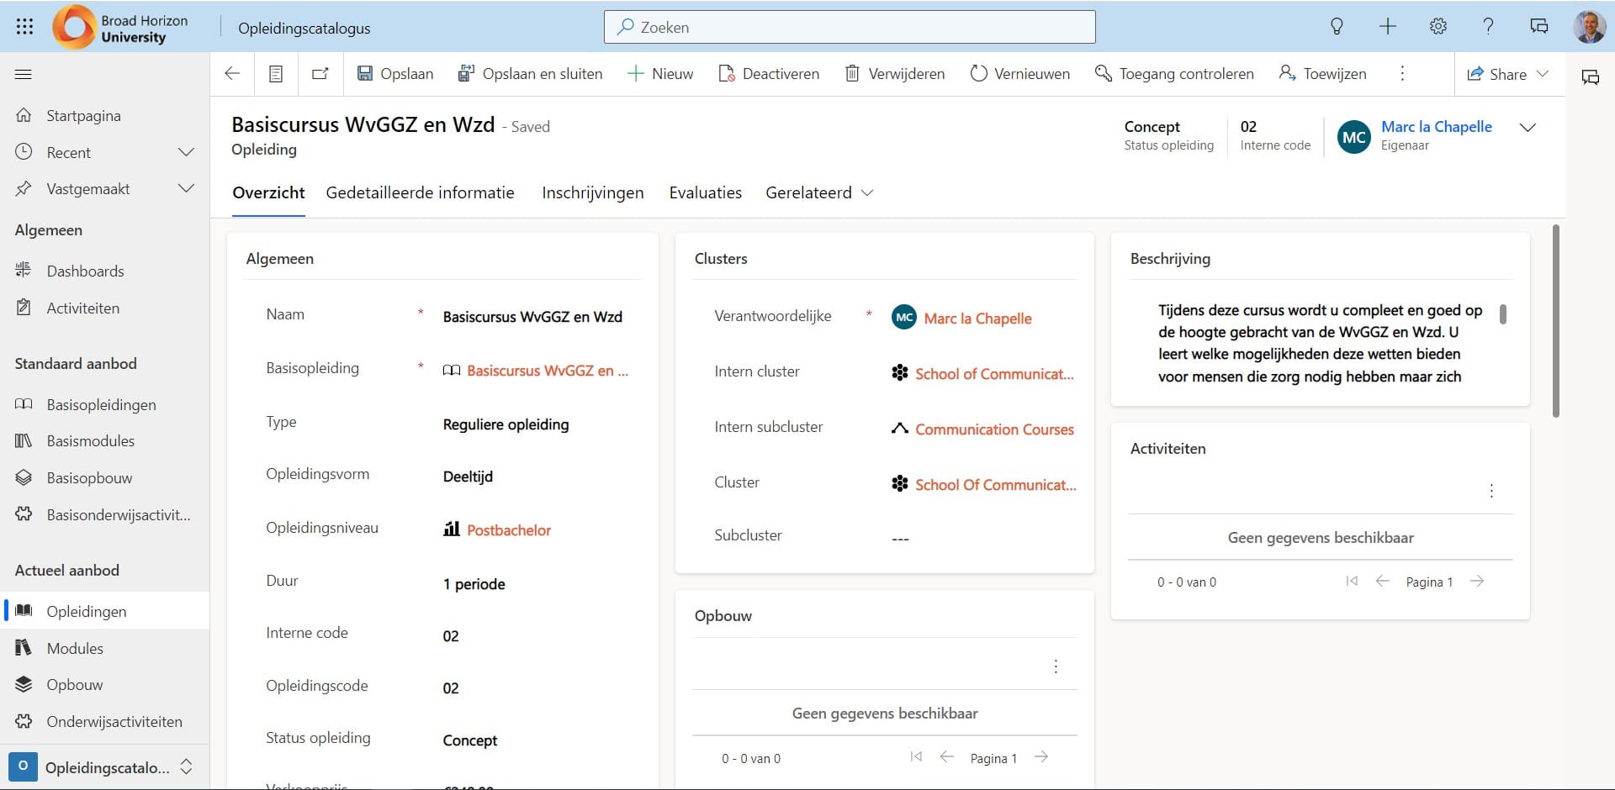Open Basisopleidingen in sidebar
Screen dimensions: 1615x790
point(105,404)
